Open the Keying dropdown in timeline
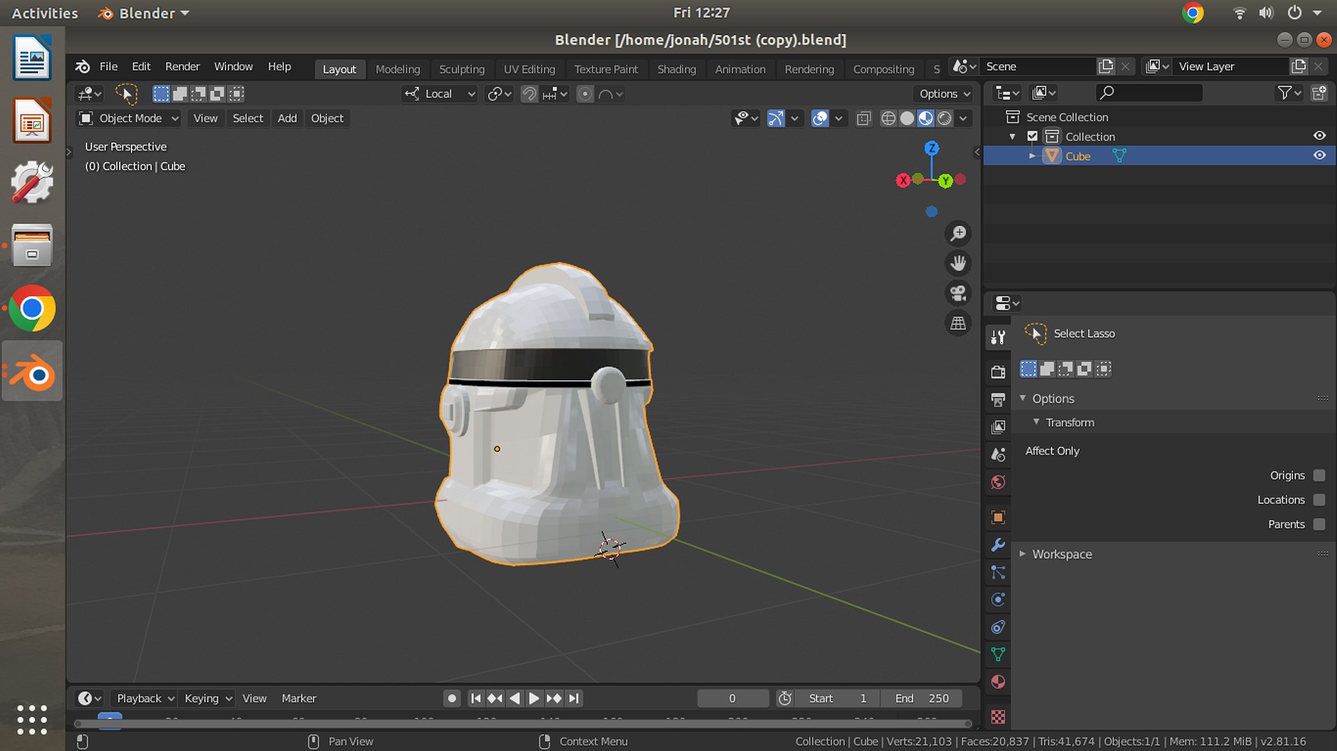1337x751 pixels. (x=208, y=698)
